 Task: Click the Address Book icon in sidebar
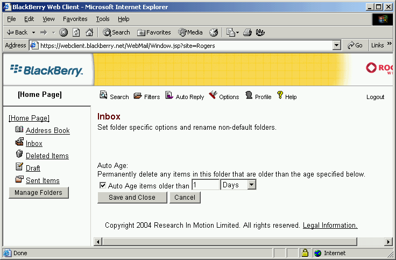click(19, 129)
